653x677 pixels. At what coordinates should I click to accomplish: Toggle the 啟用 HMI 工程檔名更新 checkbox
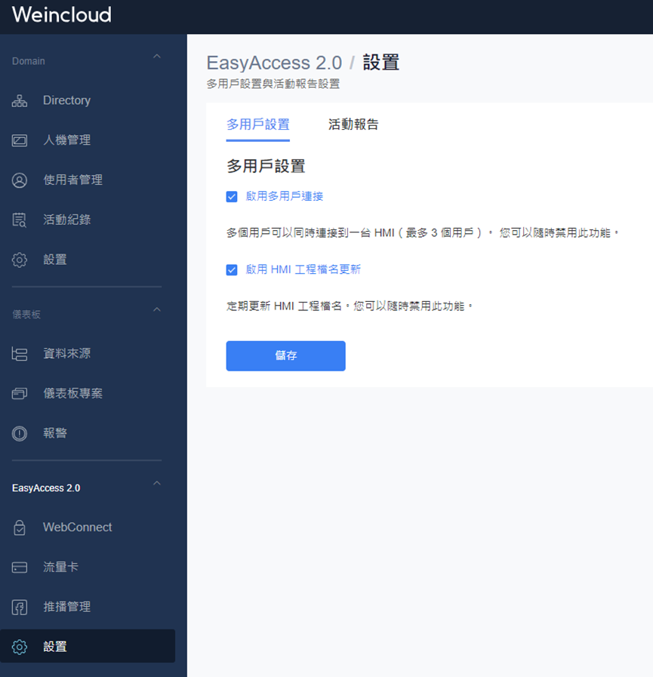pyautogui.click(x=232, y=270)
